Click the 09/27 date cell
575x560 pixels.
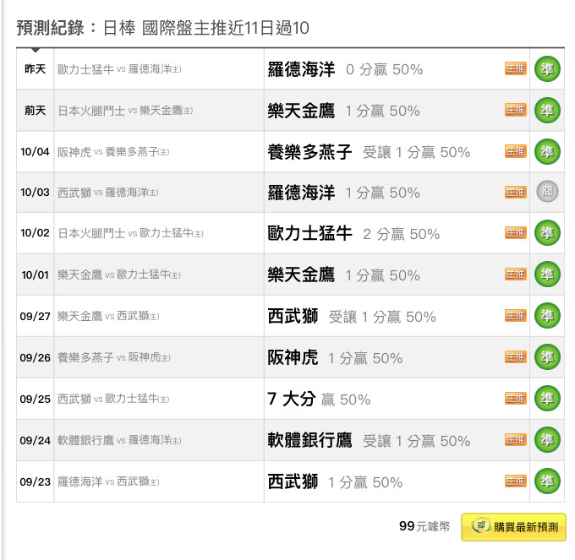click(36, 316)
